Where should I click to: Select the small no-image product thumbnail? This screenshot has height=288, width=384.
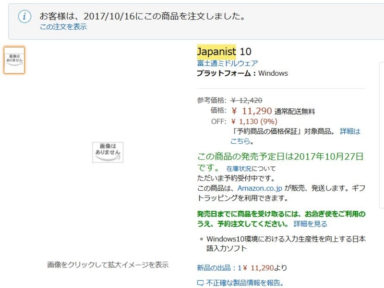pyautogui.click(x=14, y=60)
